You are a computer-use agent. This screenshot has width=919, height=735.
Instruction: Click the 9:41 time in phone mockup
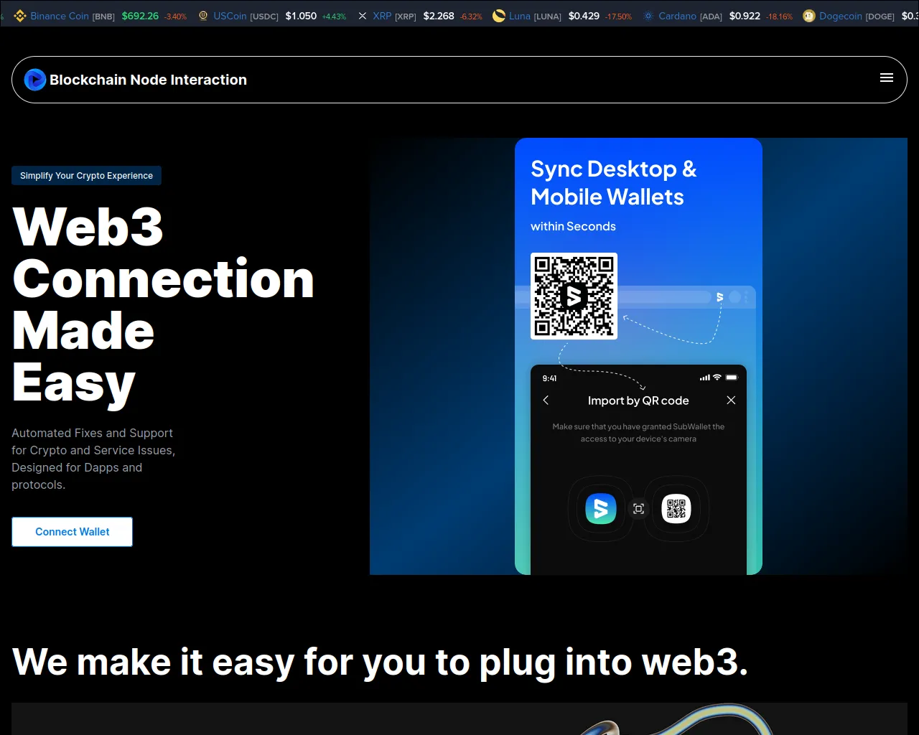coord(549,378)
